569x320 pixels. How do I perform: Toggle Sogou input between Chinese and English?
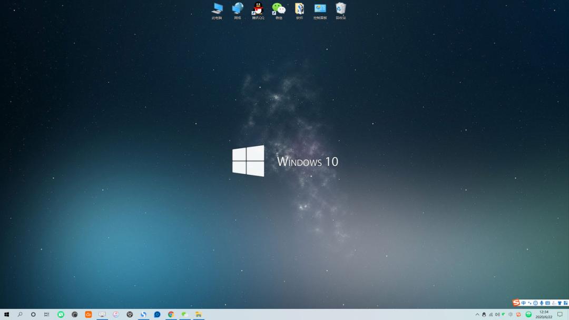[524, 303]
